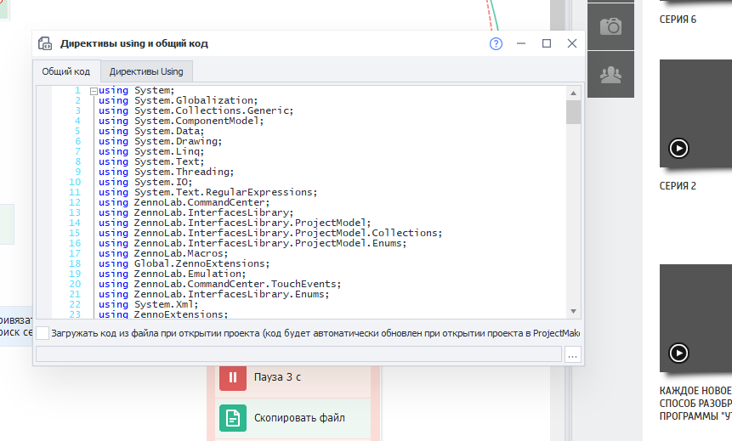Click the Скопировать файл action label
This screenshot has height=441, width=732.
(x=299, y=418)
